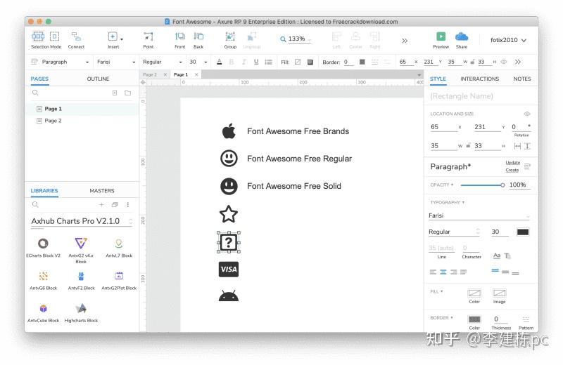Viewport: 563px width, 365px height.
Task: Switch to the LIBRARIES tab
Action: pos(44,190)
